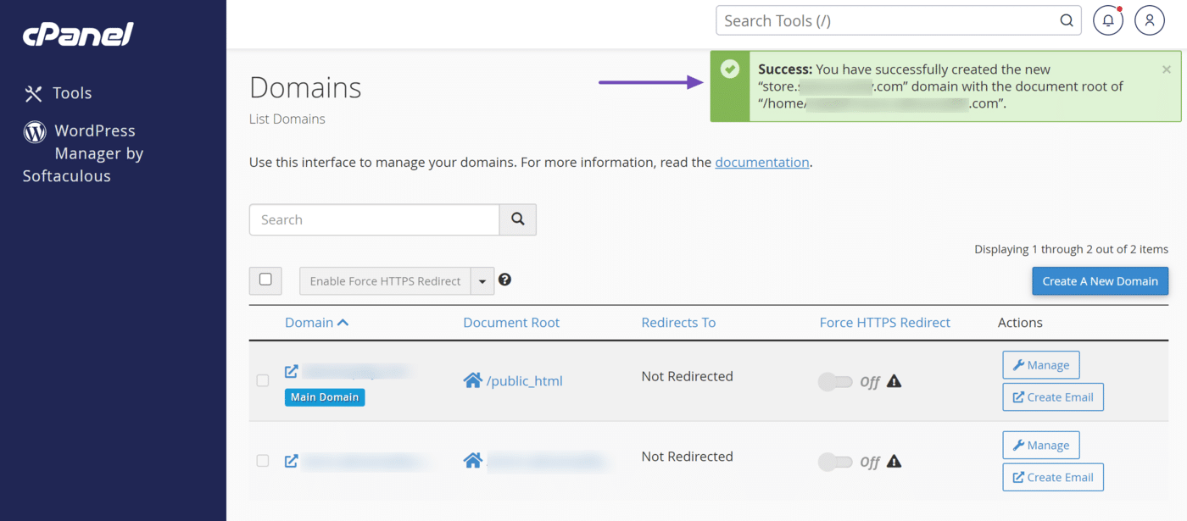Open the documentation link
1187x521 pixels.
[761, 162]
